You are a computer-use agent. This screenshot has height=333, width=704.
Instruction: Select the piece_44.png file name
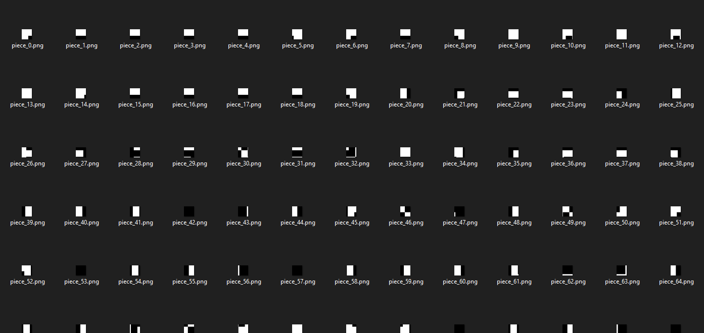tap(298, 223)
